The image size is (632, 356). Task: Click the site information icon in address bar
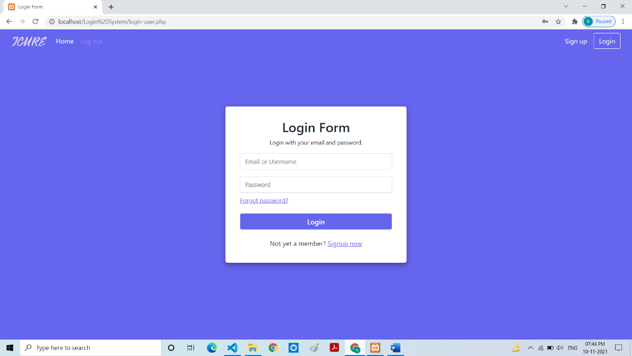[x=51, y=21]
